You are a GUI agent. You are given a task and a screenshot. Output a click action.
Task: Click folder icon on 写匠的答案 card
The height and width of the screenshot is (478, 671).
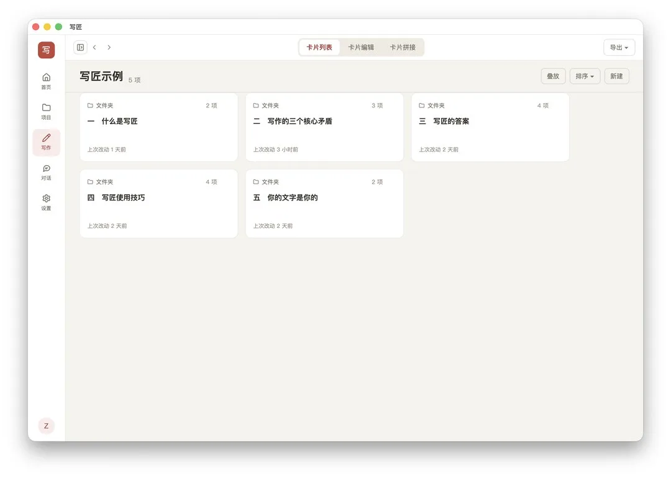point(421,105)
